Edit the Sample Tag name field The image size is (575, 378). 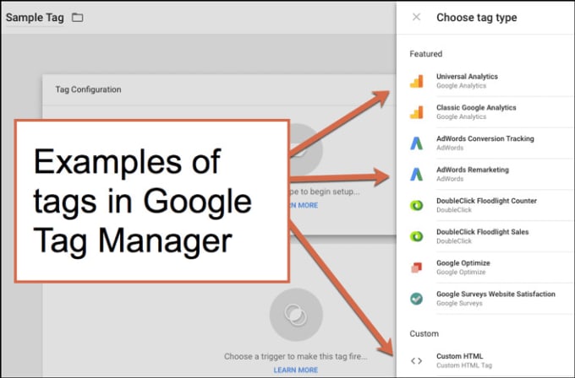35,17
